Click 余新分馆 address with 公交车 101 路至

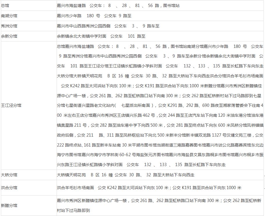coord(101,36)
